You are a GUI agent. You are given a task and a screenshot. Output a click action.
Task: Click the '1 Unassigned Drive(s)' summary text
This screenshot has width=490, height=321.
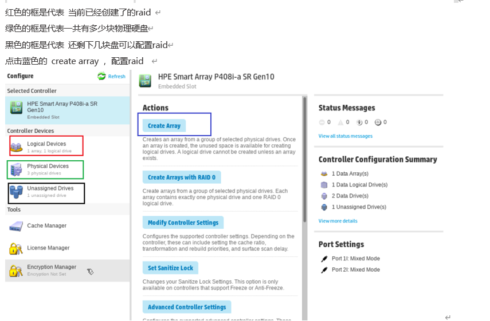[359, 207]
